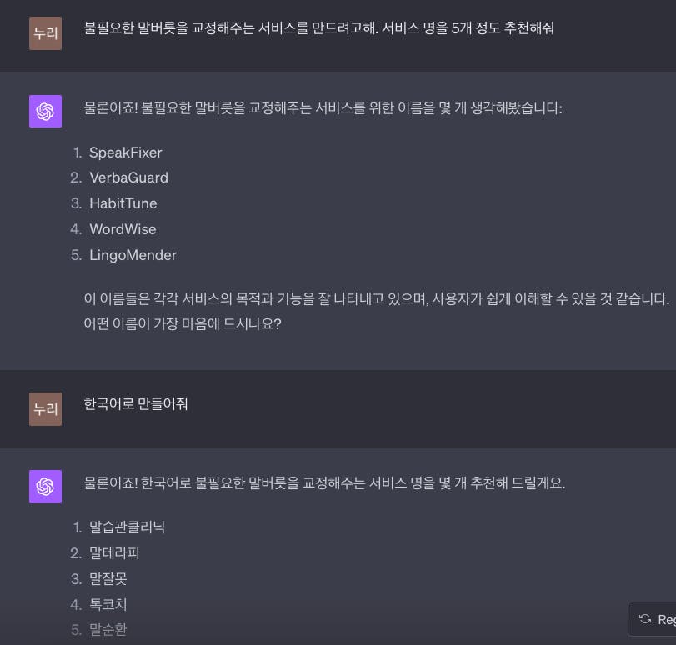
Task: Click the LingoMender suggestion
Action: (x=133, y=255)
